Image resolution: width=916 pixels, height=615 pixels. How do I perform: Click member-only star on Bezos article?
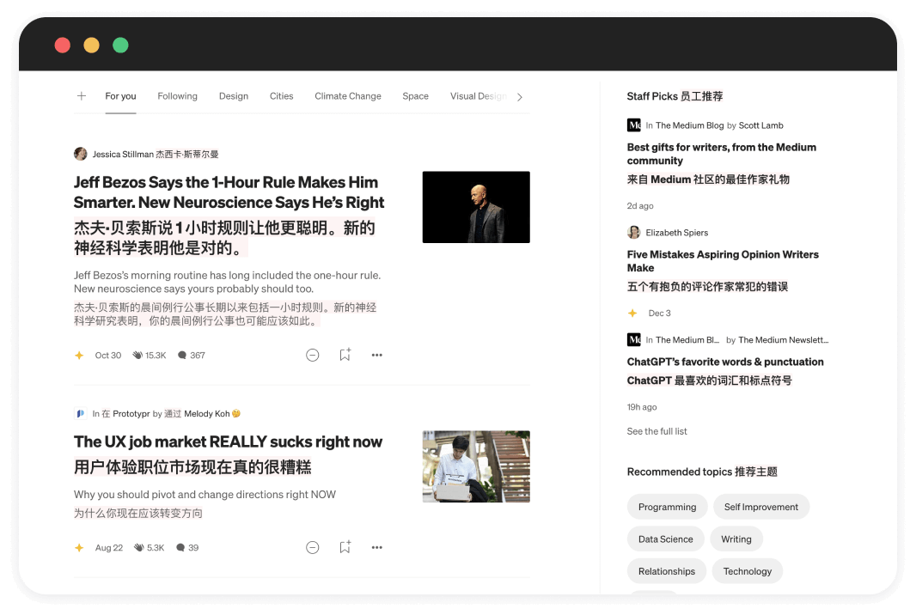pos(79,355)
